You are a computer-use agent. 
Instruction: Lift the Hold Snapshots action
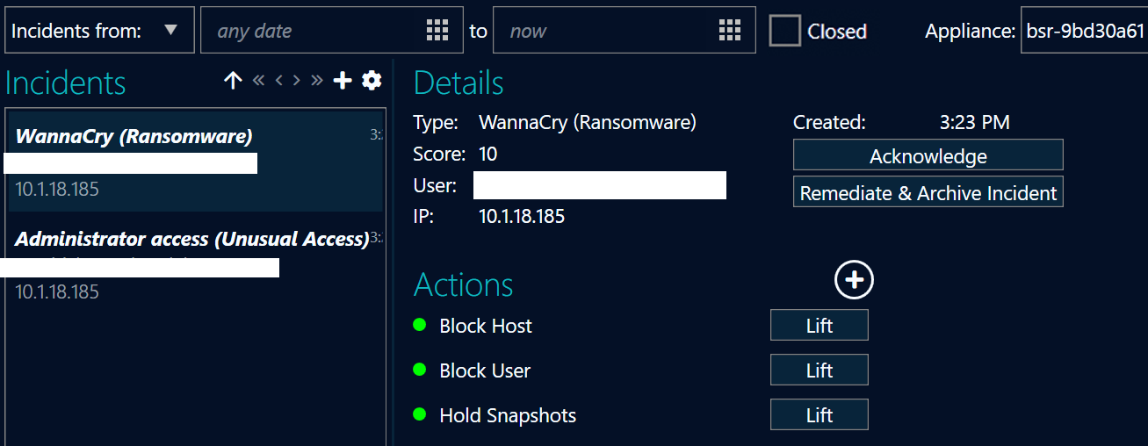[x=819, y=415]
